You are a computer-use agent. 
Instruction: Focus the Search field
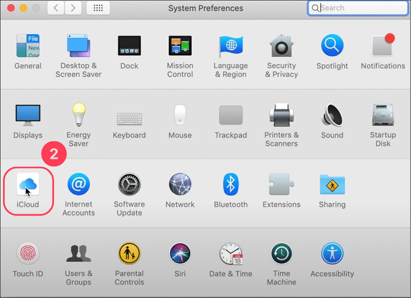tap(358, 8)
